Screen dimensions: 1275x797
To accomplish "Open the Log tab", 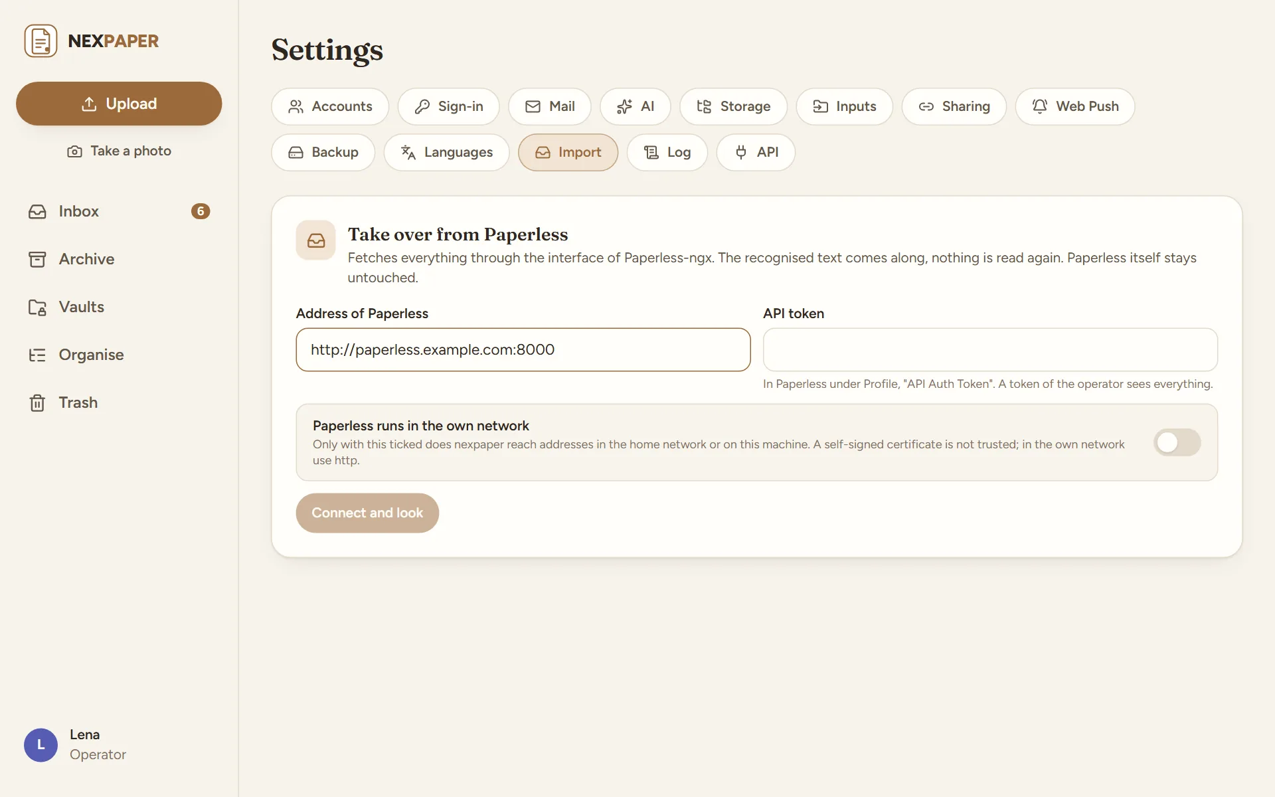I will click(667, 152).
